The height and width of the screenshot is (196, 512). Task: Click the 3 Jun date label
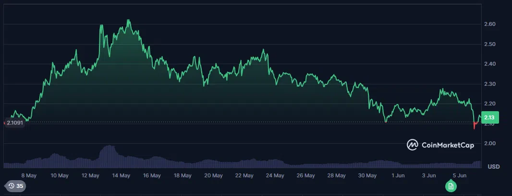(429, 175)
